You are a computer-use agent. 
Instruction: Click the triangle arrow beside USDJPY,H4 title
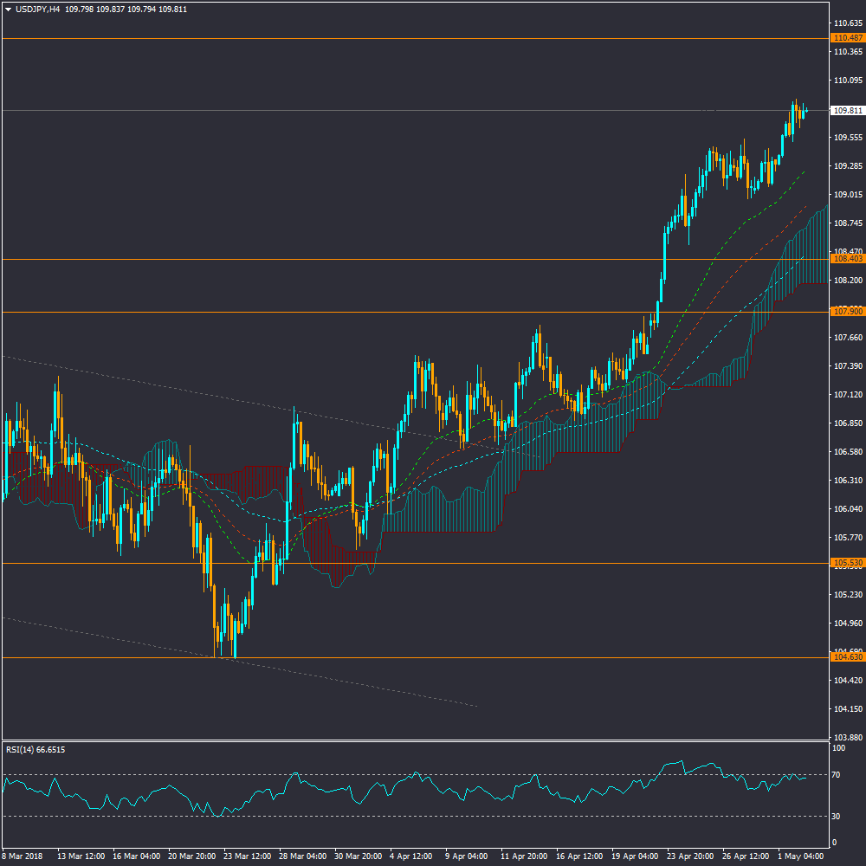point(8,10)
